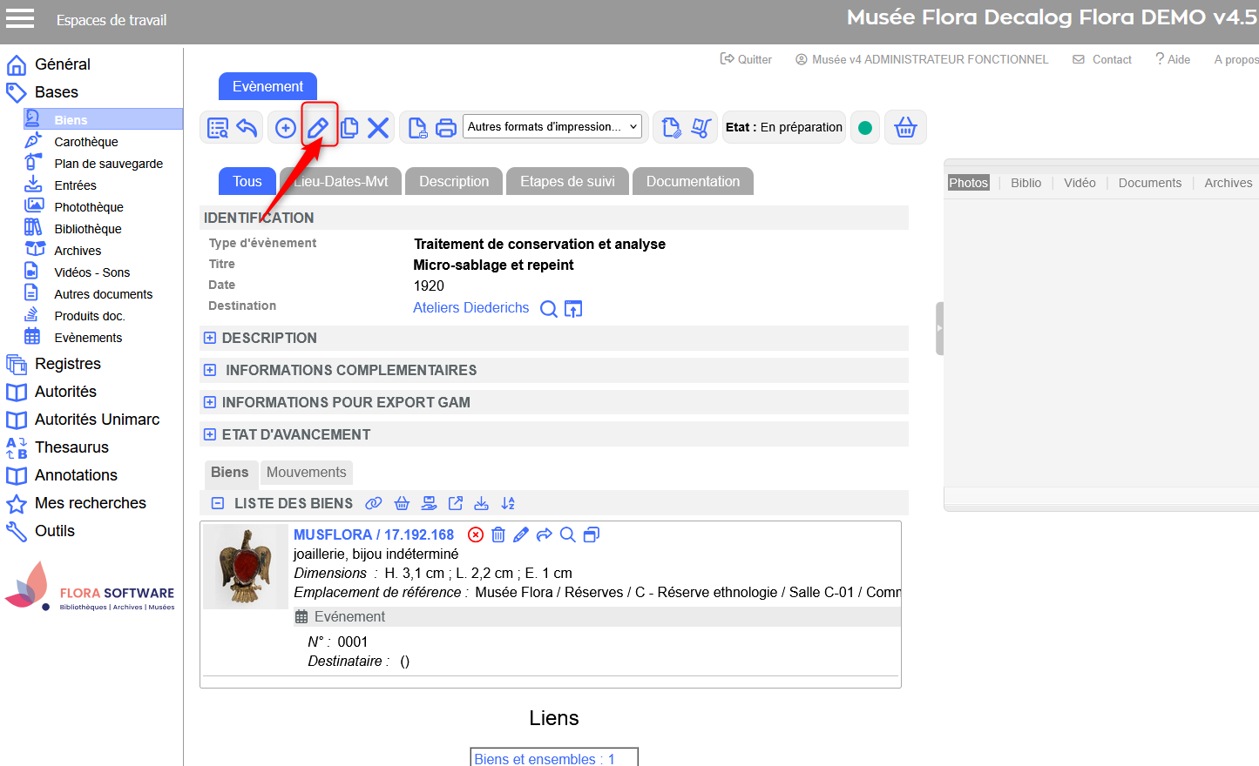The height and width of the screenshot is (766, 1259).
Task: Click the eagle brooch thumbnail image
Action: tap(246, 567)
